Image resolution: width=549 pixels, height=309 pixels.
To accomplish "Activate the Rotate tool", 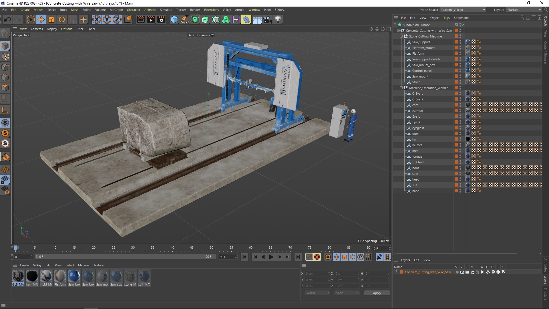I will pos(62,19).
